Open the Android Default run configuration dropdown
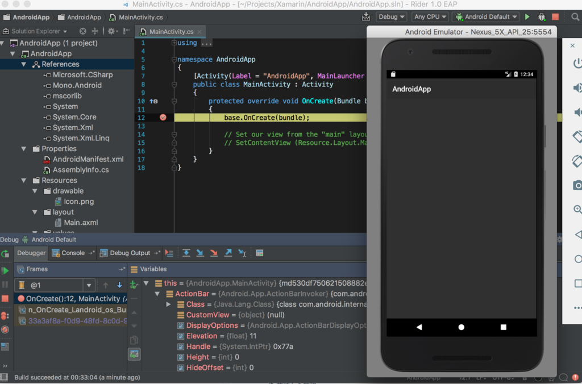Image resolution: width=582 pixels, height=384 pixels. pyautogui.click(x=487, y=16)
